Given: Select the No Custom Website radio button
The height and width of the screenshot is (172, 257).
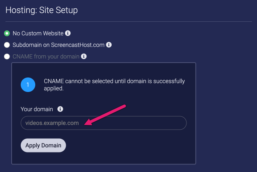Looking at the screenshot, I should (x=7, y=33).
